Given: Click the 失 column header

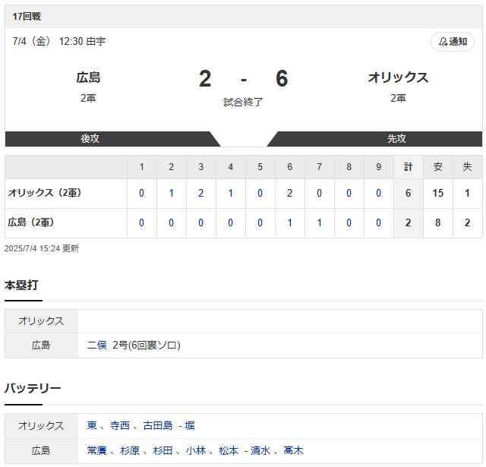Looking at the screenshot, I should [x=467, y=167].
